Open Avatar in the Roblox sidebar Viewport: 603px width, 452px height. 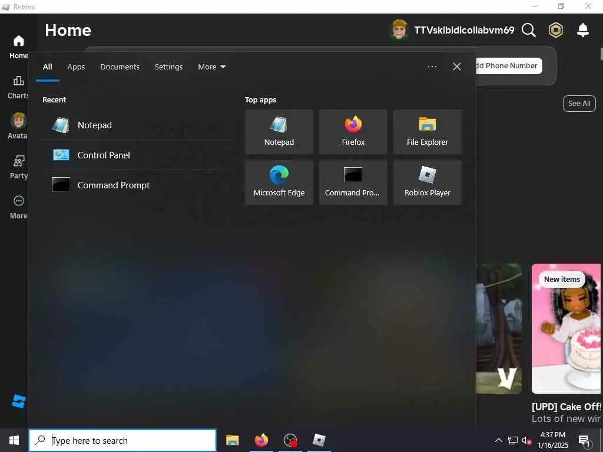[18, 126]
